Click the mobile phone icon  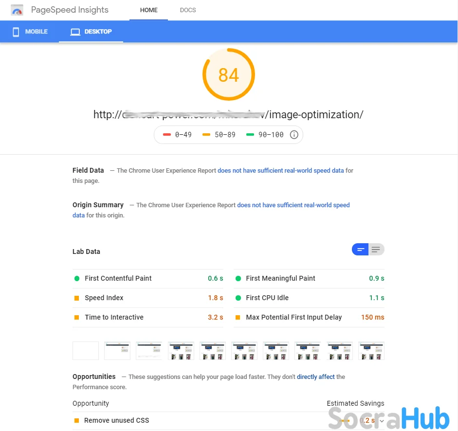[x=16, y=32]
